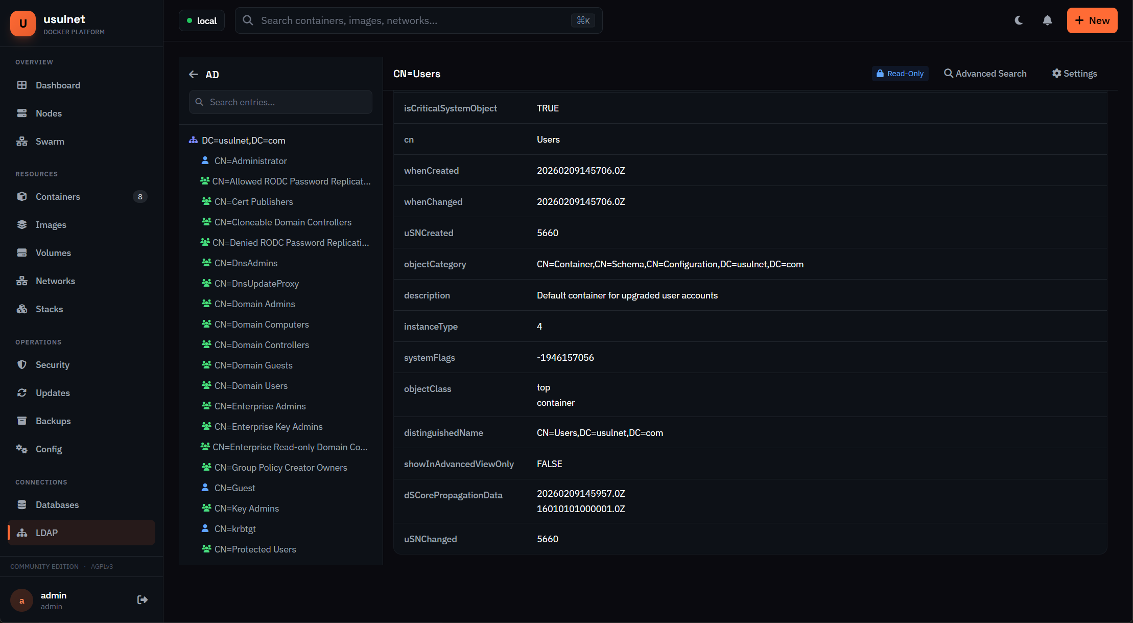Go back using the AD back arrow
Screen dimensions: 1133x623
coord(194,74)
